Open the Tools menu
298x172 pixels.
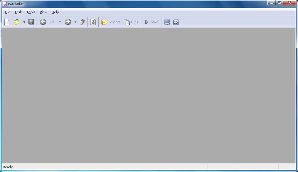(x=31, y=12)
